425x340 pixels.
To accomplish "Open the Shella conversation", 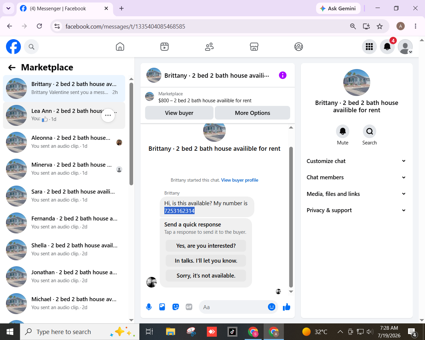I will [64, 250].
